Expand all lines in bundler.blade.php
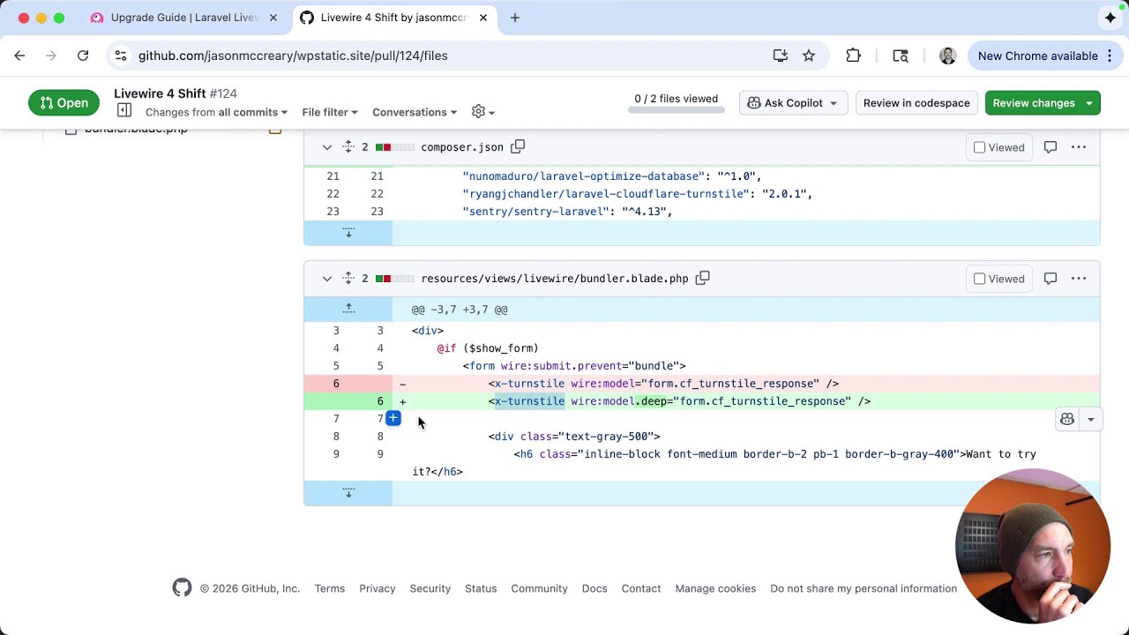 coord(348,279)
